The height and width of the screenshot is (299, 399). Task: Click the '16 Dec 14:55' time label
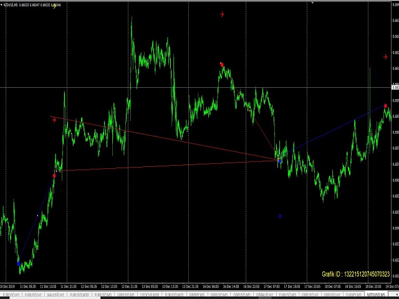pyautogui.click(x=231, y=287)
